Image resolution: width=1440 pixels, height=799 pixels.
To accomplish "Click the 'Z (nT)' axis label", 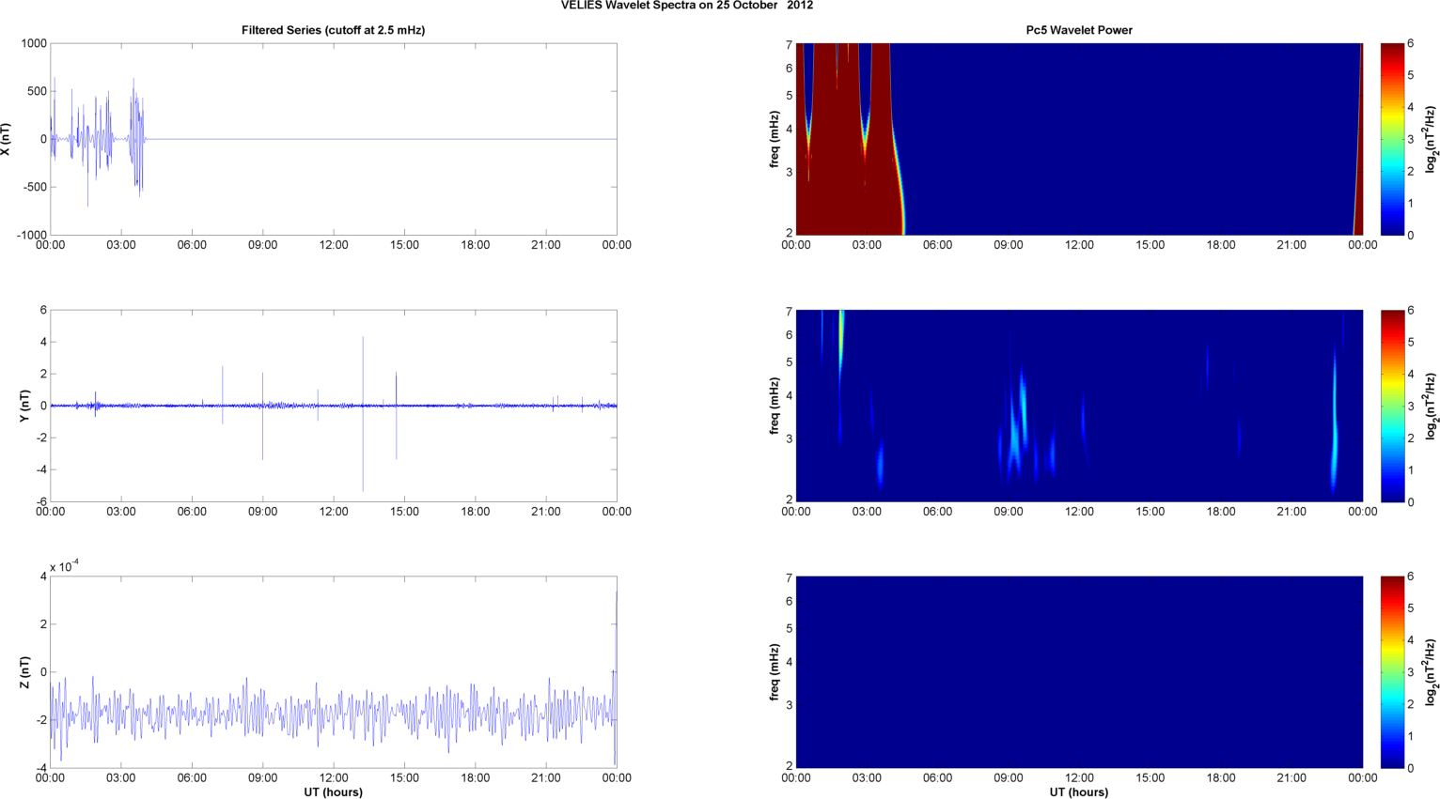I will pyautogui.click(x=25, y=672).
